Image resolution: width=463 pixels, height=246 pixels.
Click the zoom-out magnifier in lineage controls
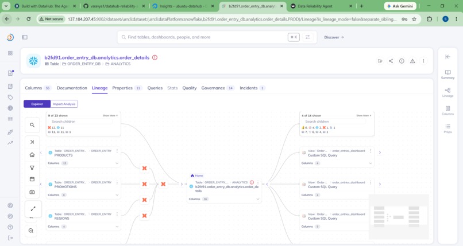(31, 231)
